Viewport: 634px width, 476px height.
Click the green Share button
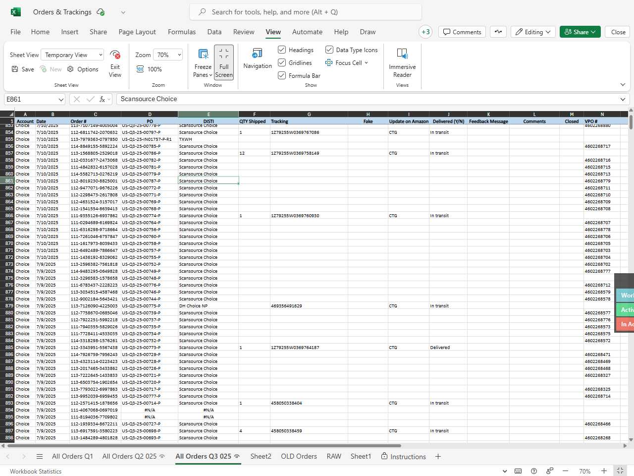point(581,32)
